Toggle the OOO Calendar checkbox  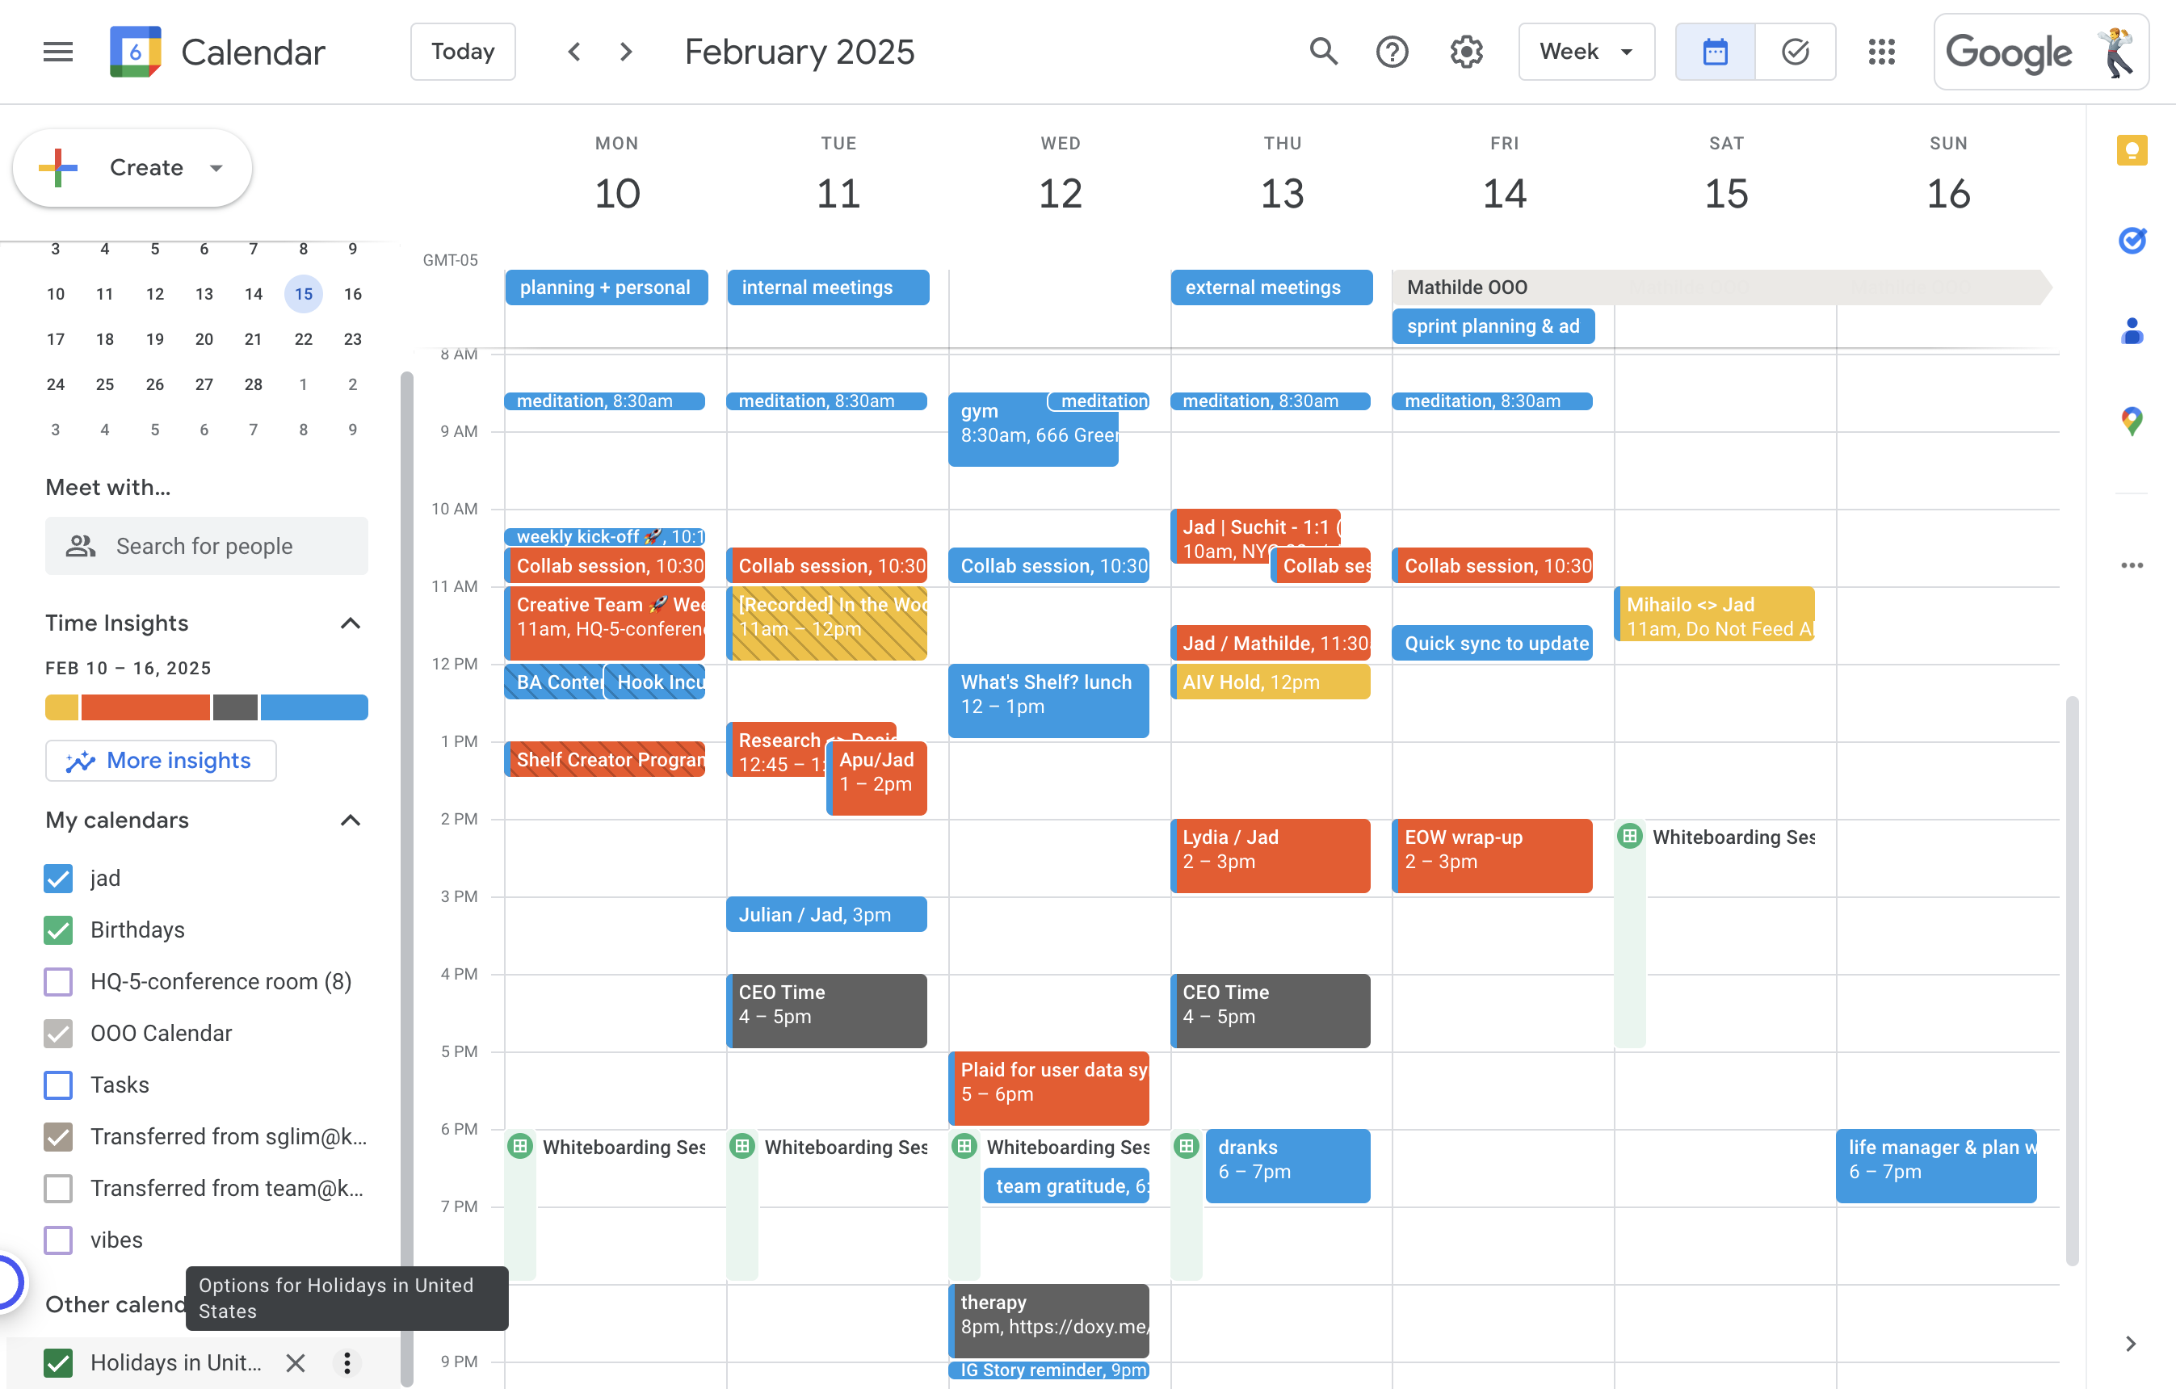(58, 1033)
